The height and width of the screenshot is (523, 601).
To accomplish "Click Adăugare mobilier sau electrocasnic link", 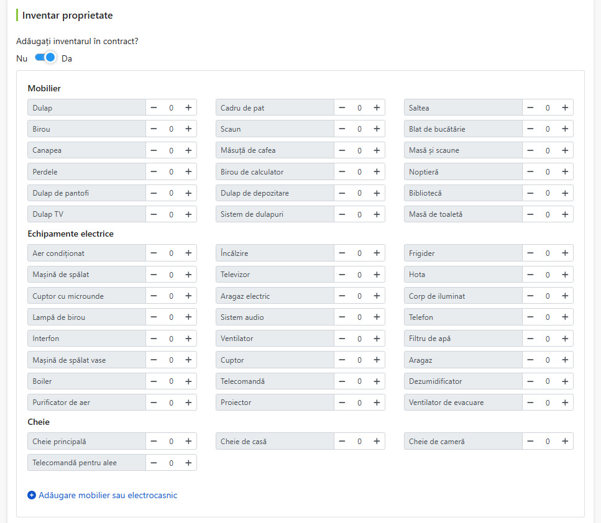I will (108, 495).
